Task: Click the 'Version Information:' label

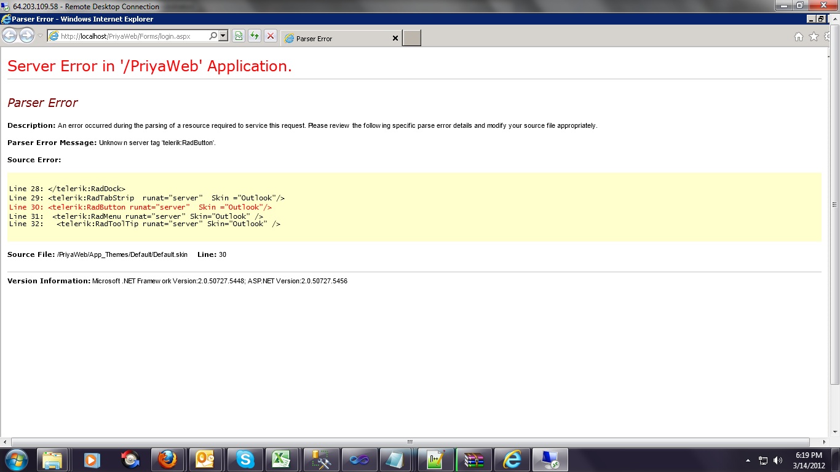Action: pyautogui.click(x=49, y=281)
